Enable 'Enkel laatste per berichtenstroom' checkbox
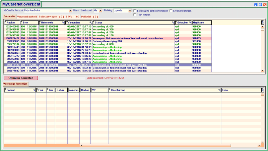This screenshot has width=268, height=151. click(x=135, y=11)
